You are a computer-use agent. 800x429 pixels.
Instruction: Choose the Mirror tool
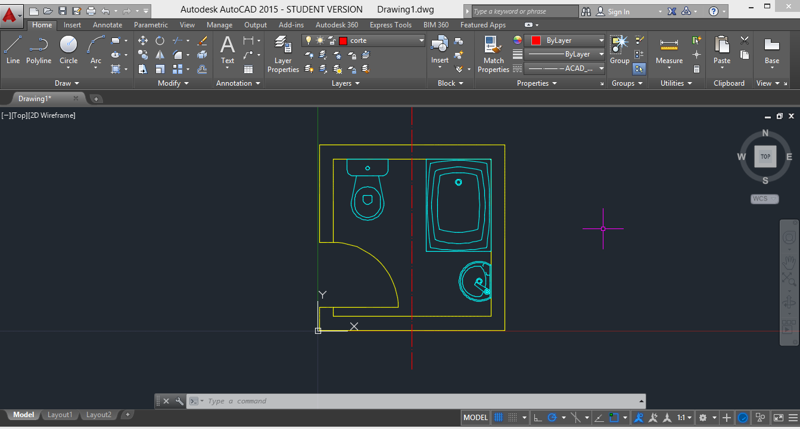tap(160, 55)
